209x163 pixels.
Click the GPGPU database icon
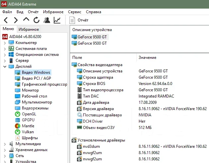tap(18, 120)
